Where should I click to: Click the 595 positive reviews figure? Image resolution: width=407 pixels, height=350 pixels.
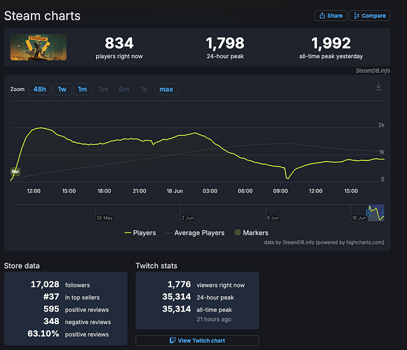(x=51, y=309)
